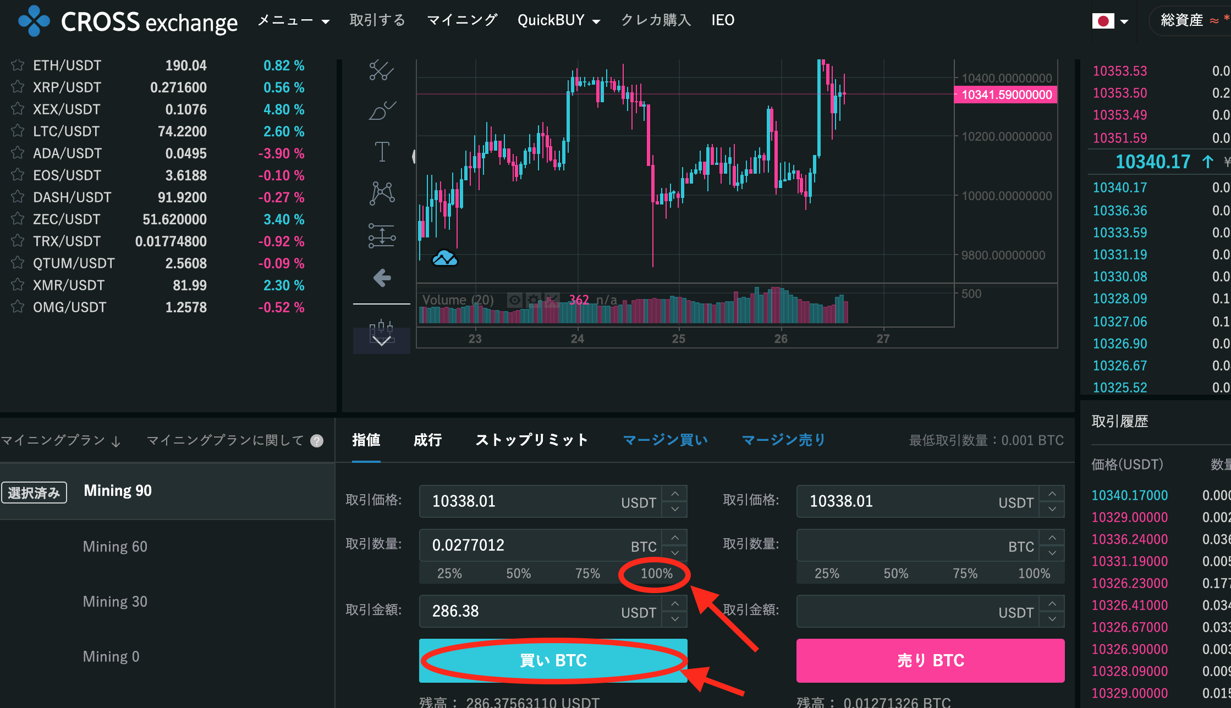The width and height of the screenshot is (1231, 708).
Task: Decrease sell-side 取引金額 with down stepper
Action: point(1052,619)
